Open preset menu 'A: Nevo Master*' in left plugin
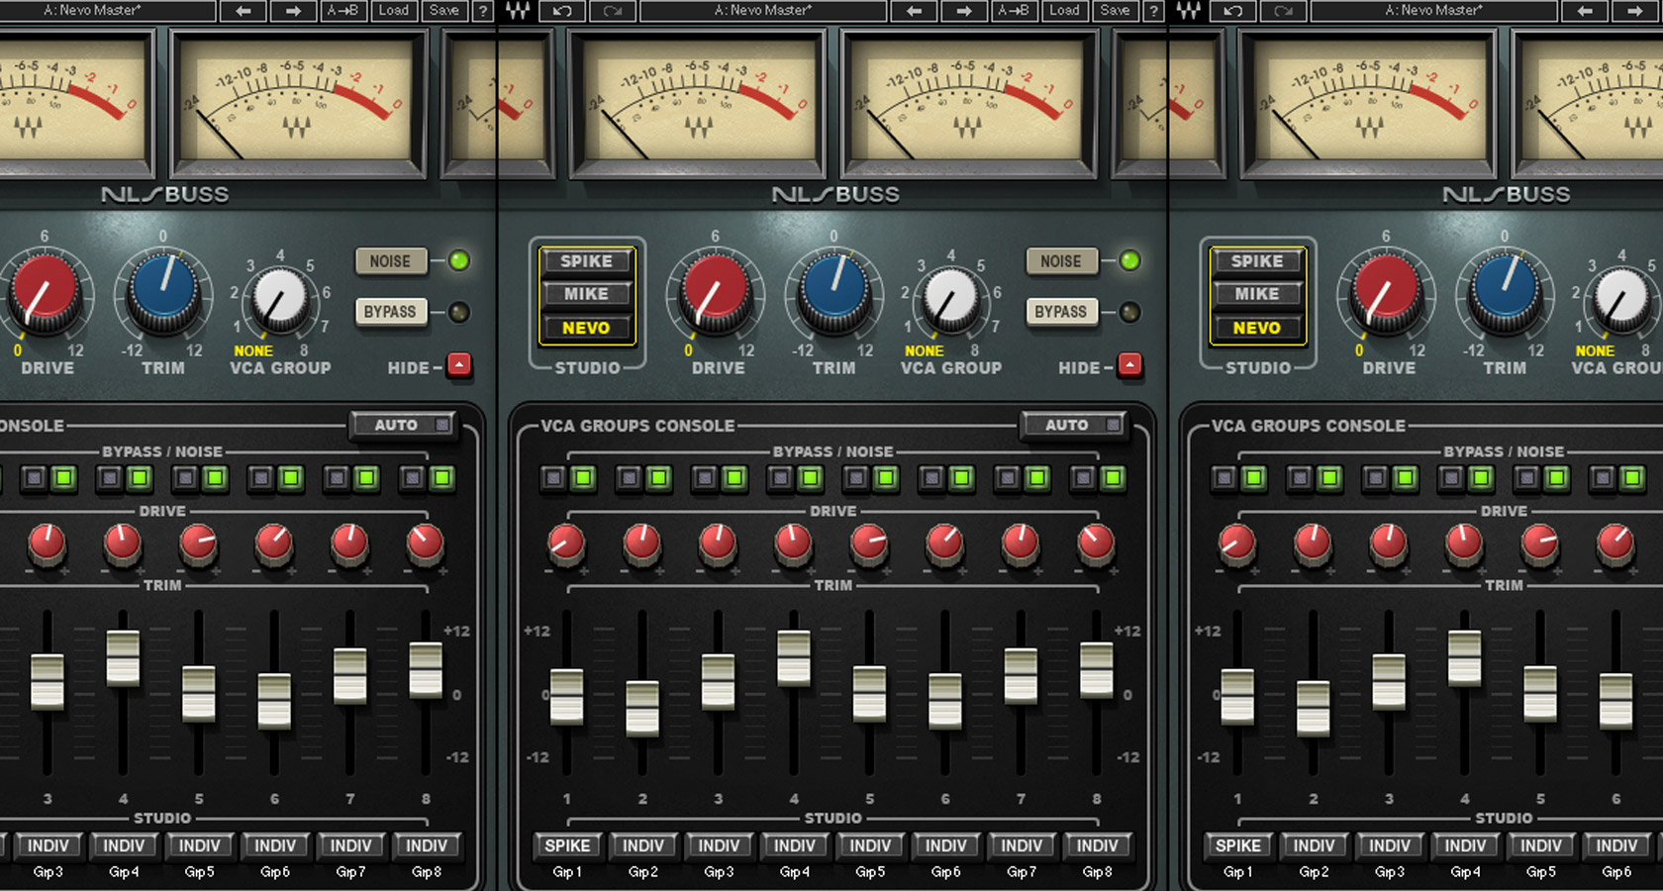This screenshot has width=1663, height=891. [94, 11]
